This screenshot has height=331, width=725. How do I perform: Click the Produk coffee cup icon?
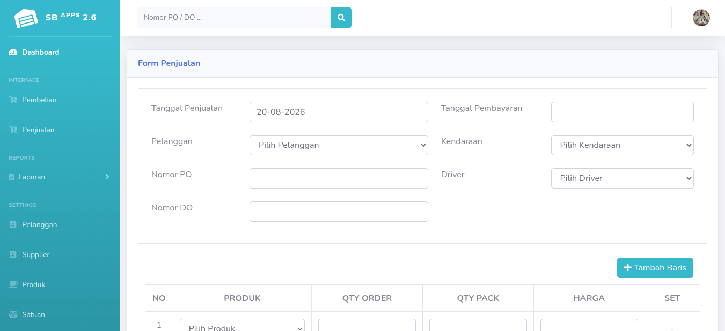[x=13, y=284]
